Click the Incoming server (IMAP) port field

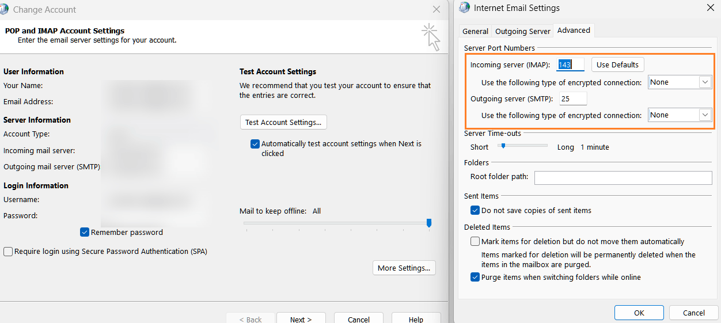(571, 64)
